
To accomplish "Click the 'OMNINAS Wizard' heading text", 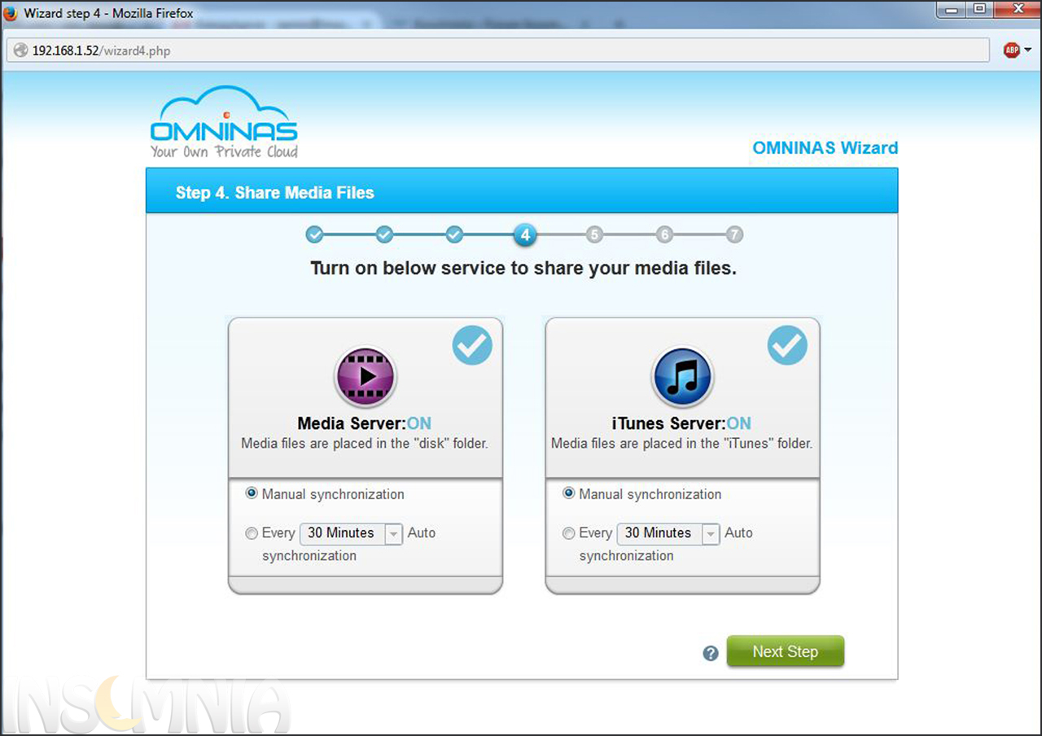I will pyautogui.click(x=825, y=148).
